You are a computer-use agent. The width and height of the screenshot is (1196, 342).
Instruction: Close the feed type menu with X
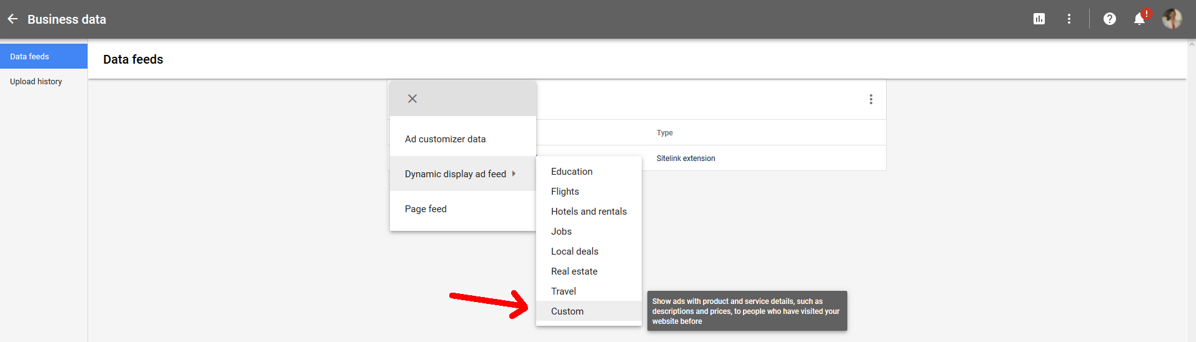point(412,99)
